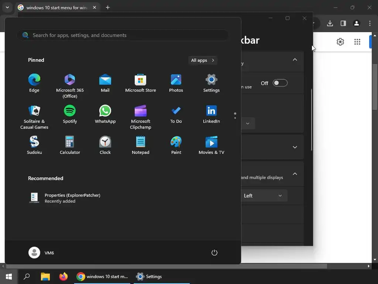Image resolution: width=378 pixels, height=284 pixels.
Task: Open a new Chrome tab
Action: pos(108,7)
